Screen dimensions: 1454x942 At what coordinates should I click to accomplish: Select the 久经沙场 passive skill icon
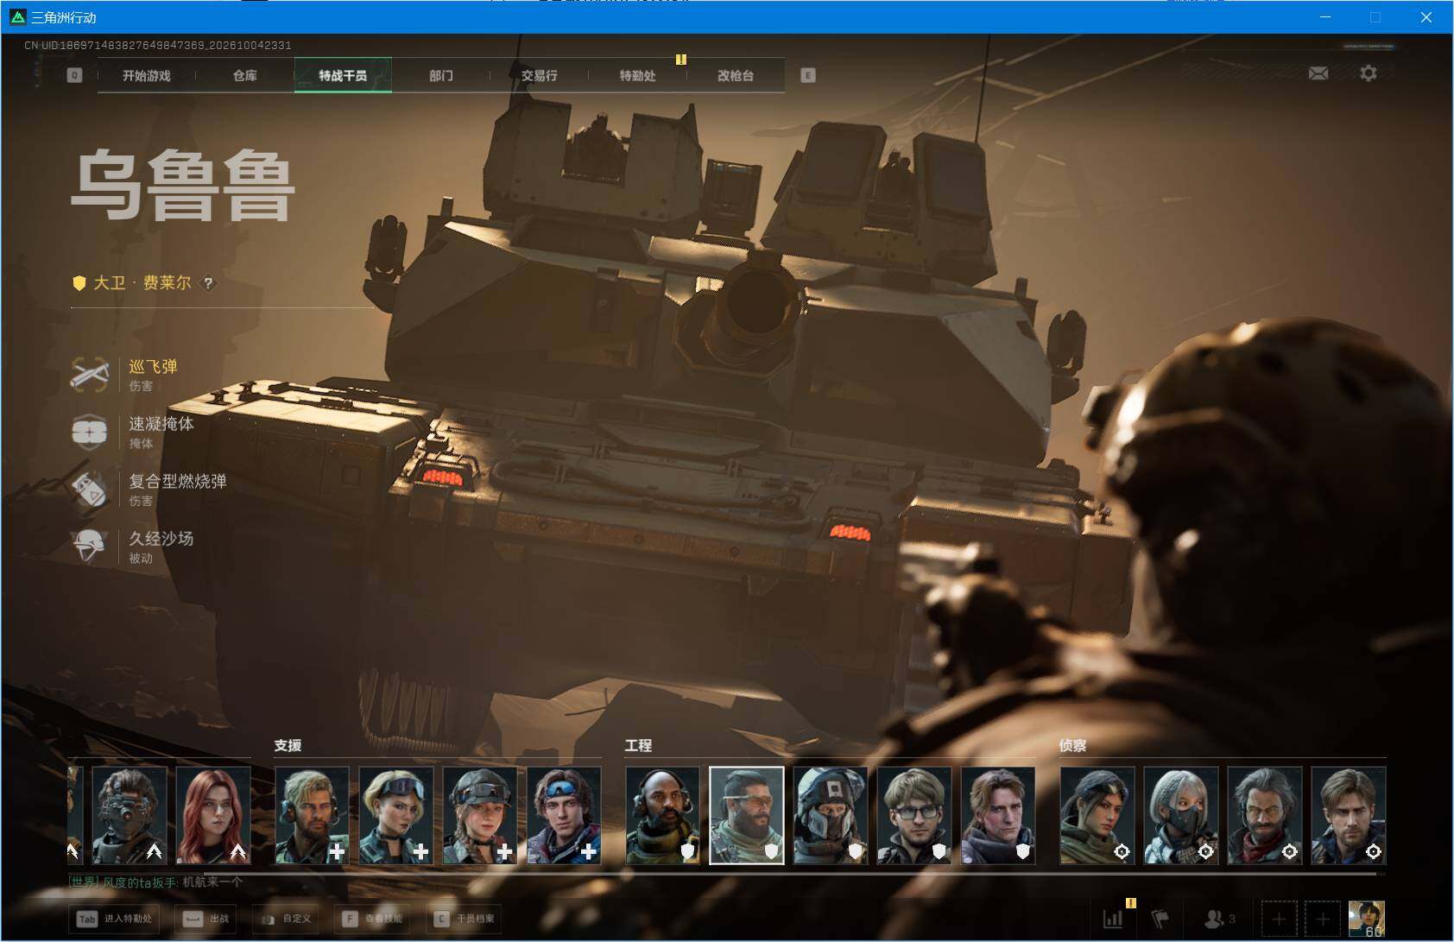90,547
